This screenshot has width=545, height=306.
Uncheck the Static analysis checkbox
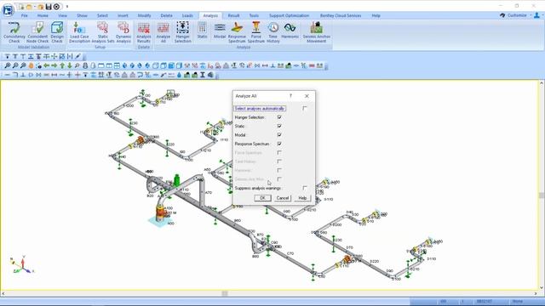coord(279,127)
